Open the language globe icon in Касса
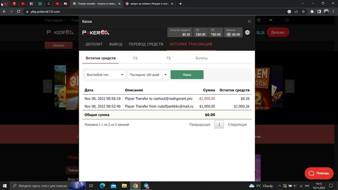338x190 pixels. (x=247, y=32)
